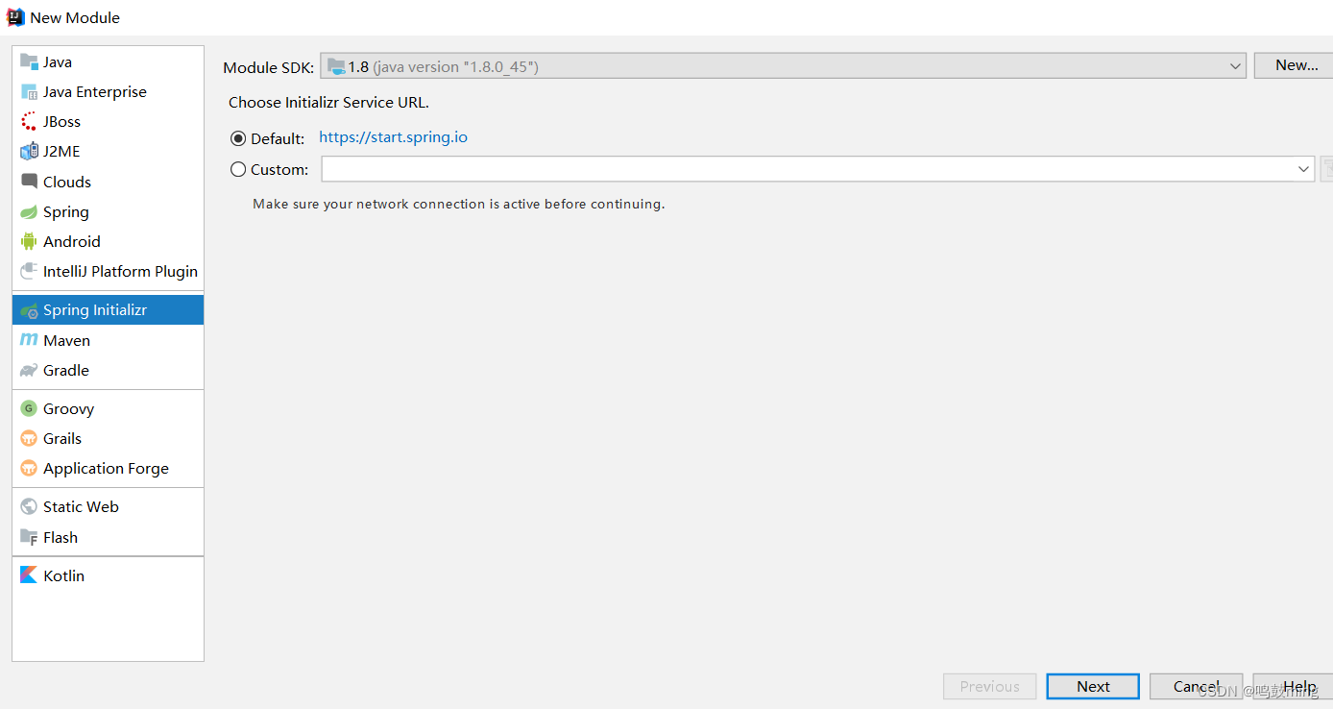This screenshot has height=709, width=1333.
Task: Open the Module SDK dropdown
Action: click(x=783, y=66)
